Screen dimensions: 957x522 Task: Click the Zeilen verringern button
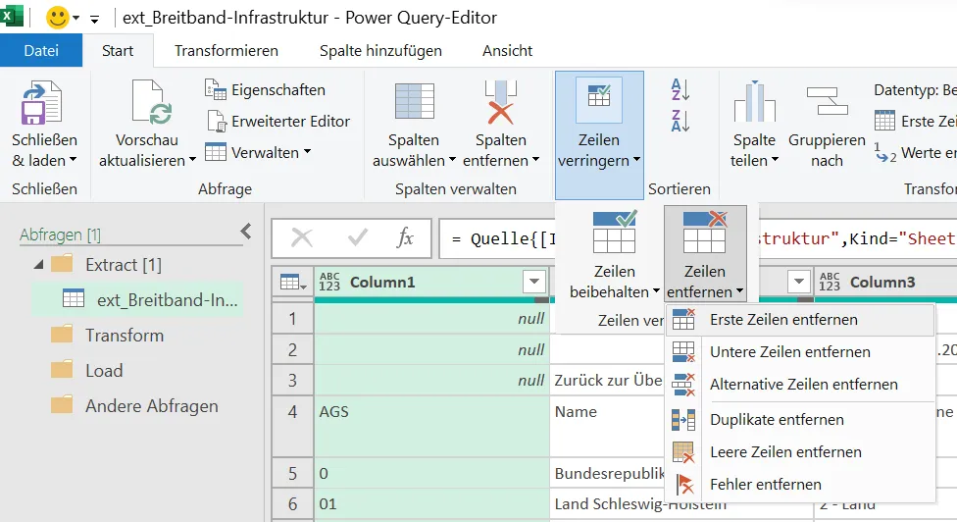coord(599,135)
